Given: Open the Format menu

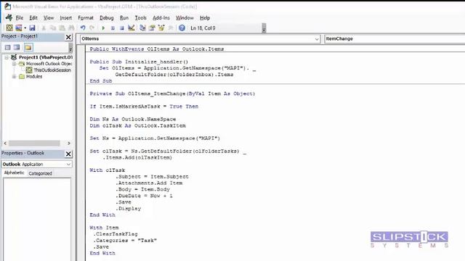Looking at the screenshot, I should click(86, 17).
